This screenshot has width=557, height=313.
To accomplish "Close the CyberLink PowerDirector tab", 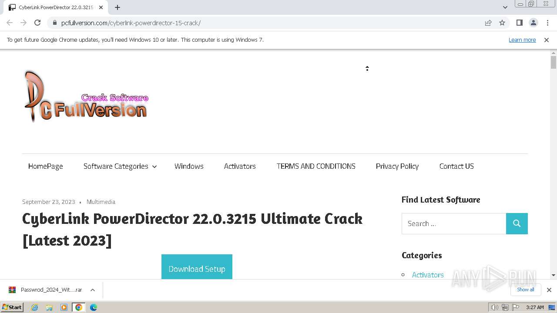I will point(101,7).
